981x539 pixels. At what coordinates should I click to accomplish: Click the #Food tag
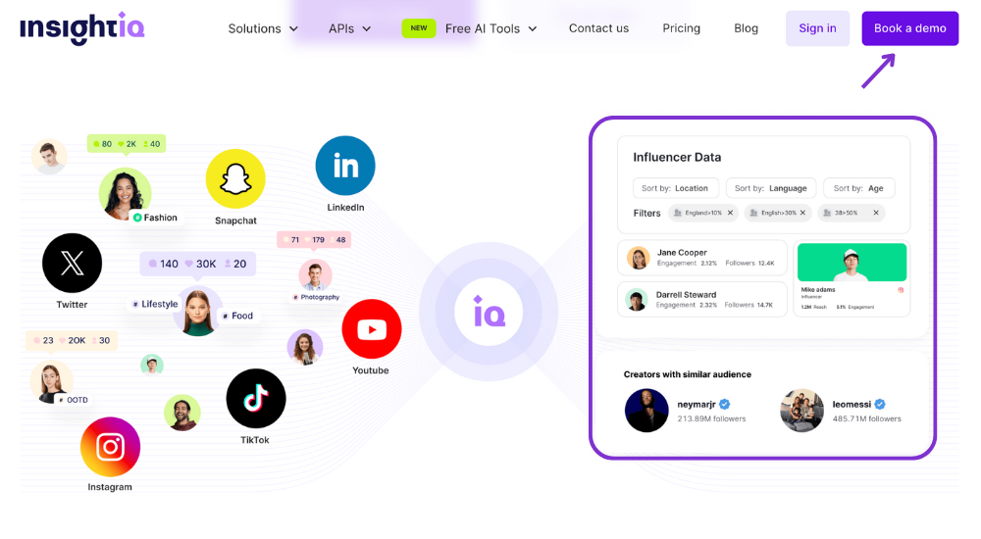[x=237, y=316]
